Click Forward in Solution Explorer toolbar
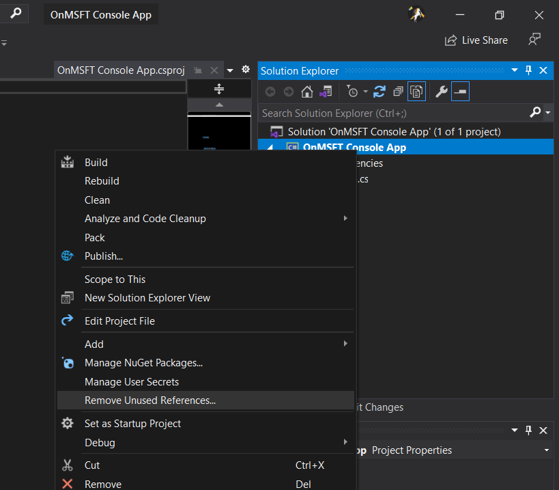This screenshot has height=490, width=559. (x=289, y=92)
